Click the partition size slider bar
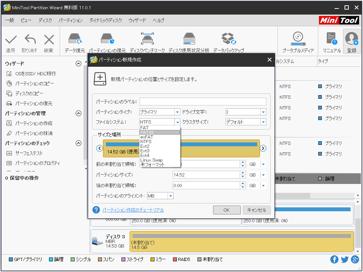Screen dimensions: 363x272 pos(181,148)
